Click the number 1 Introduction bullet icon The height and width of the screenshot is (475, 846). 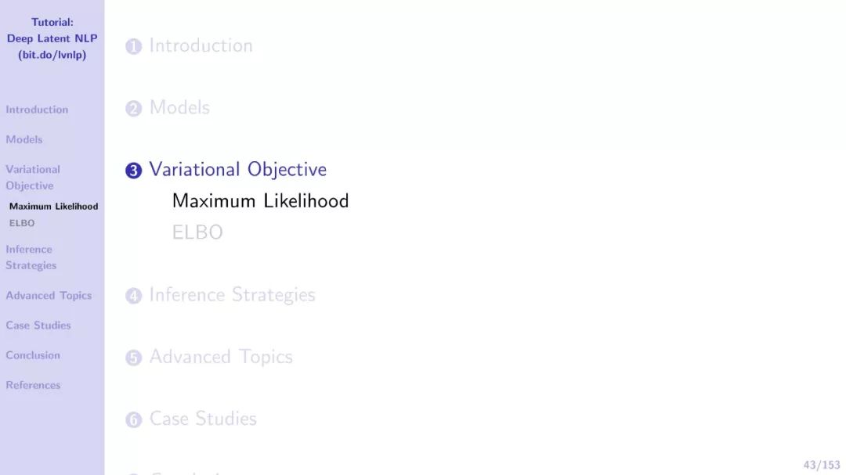pos(133,46)
